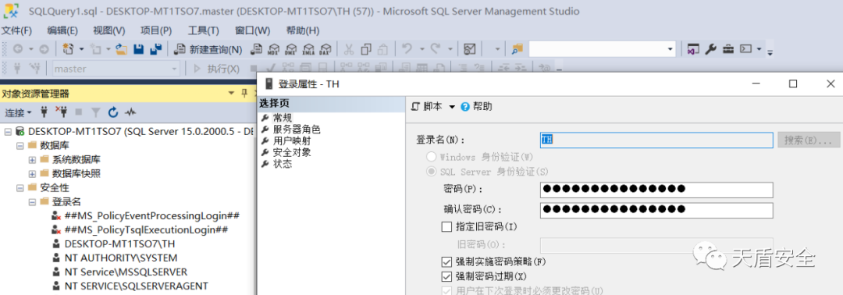The height and width of the screenshot is (295, 843).
Task: Click 新建查询(N) new query button
Action: [x=208, y=49]
